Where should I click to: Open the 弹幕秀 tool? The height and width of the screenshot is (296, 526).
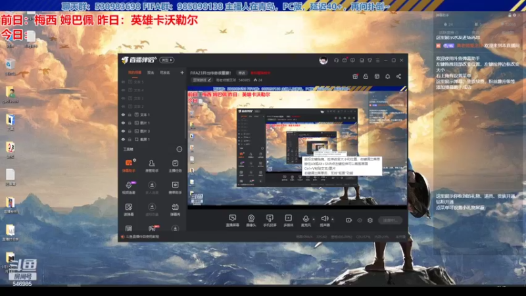click(175, 209)
